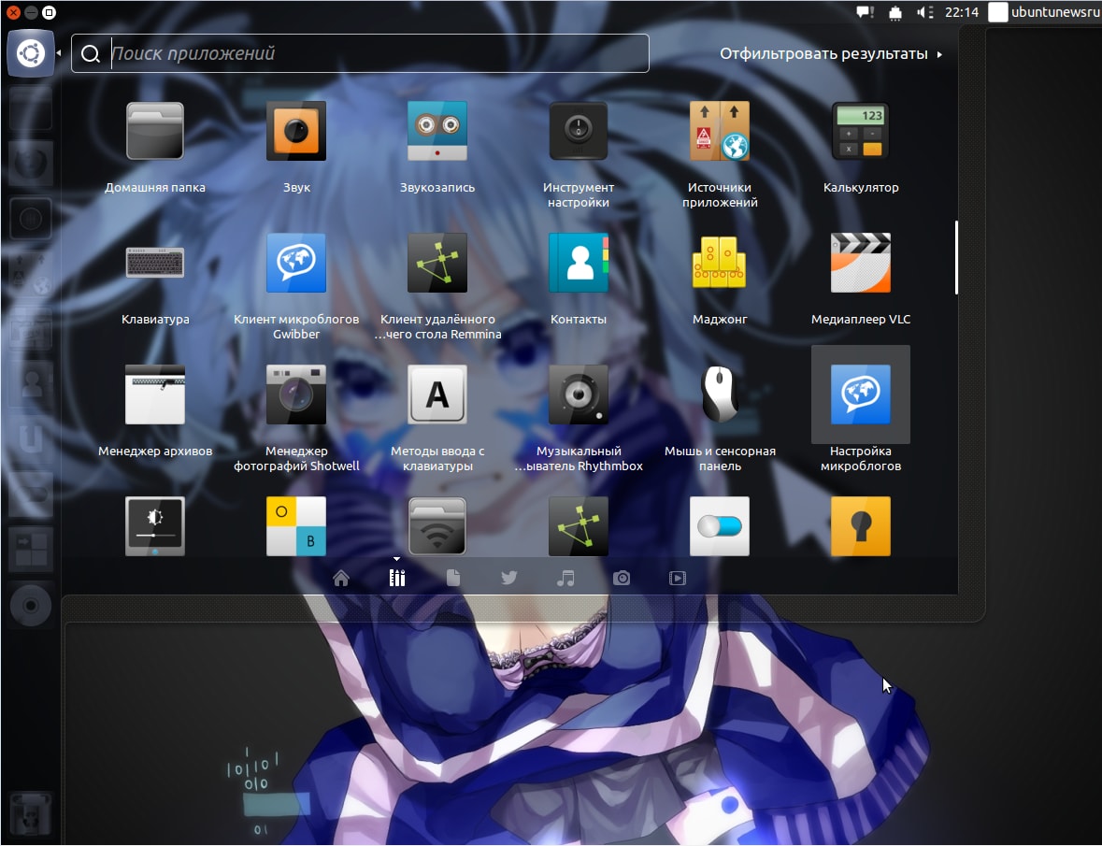Image resolution: width=1102 pixels, height=846 pixels.
Task: Open the Twitter social lens
Action: coord(509,579)
